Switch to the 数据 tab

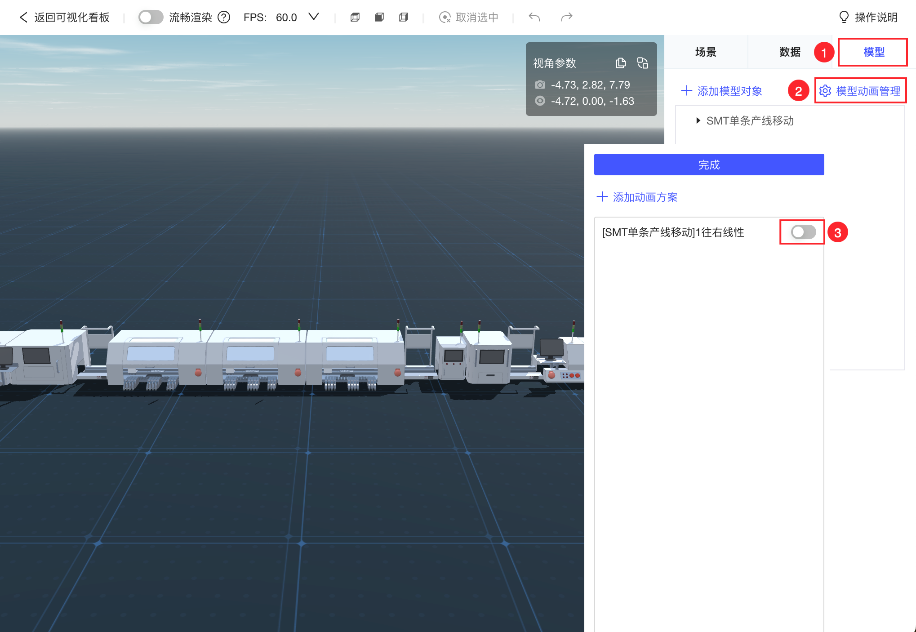[x=790, y=52]
